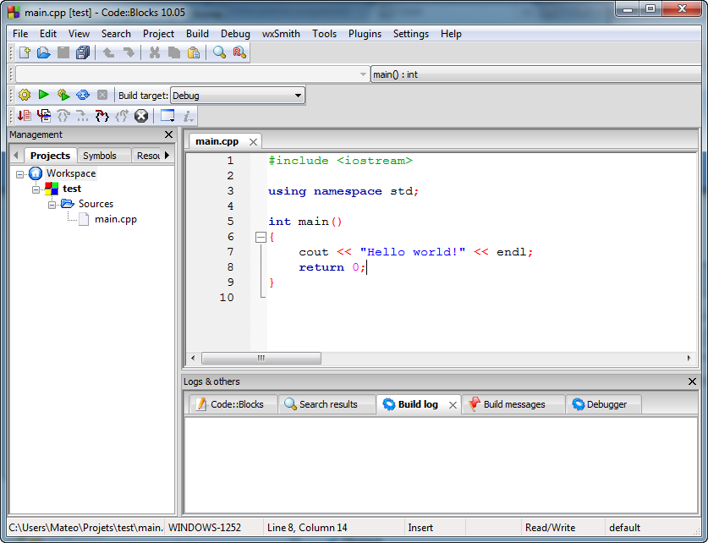The image size is (708, 543).
Task: Click the Build (gear) toolbar icon
Action: [x=24, y=95]
